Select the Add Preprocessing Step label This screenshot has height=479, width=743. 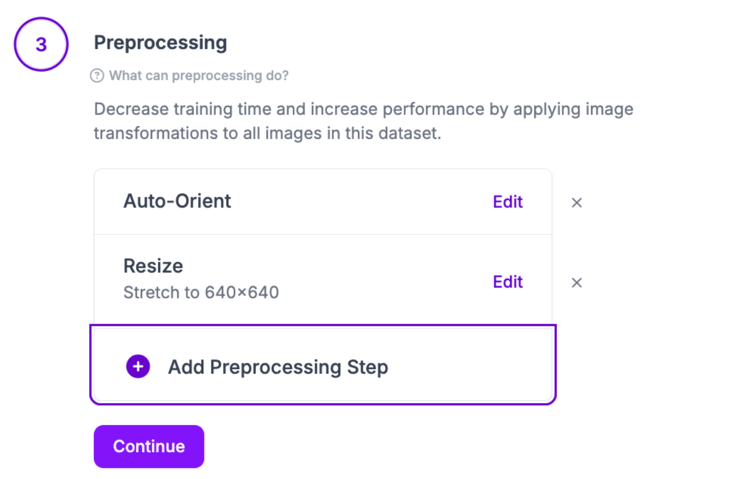[278, 367]
